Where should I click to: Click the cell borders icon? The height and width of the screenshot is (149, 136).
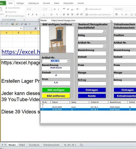tap(44, 15)
